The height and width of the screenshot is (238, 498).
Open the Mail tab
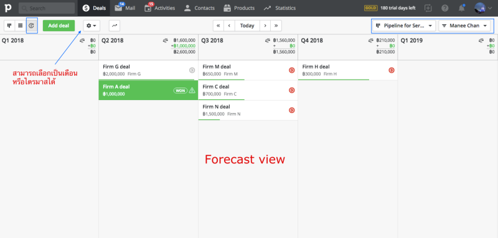(125, 8)
